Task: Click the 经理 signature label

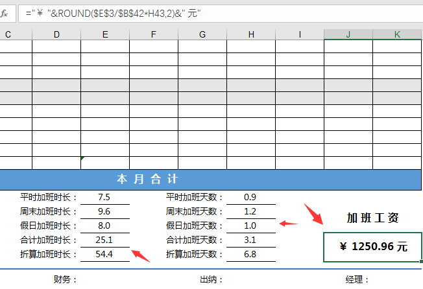Action: [357, 279]
